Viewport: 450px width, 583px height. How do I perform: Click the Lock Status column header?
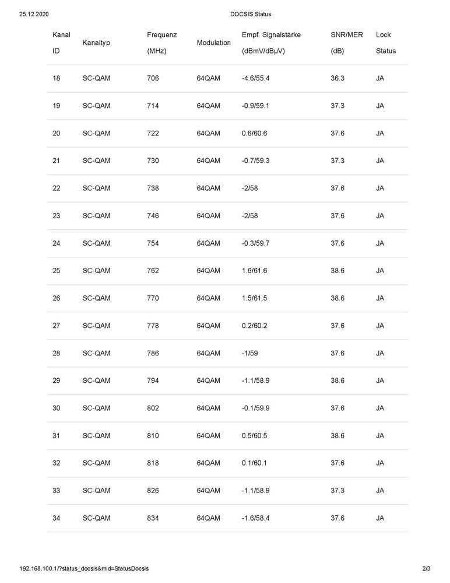tap(386, 43)
